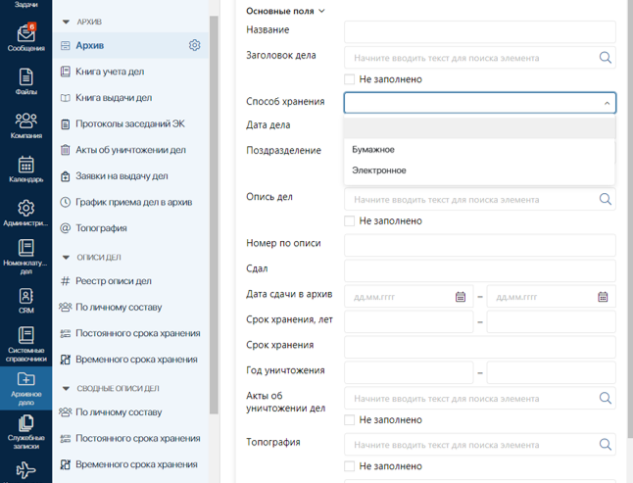This screenshot has width=633, height=483.
Task: Click search magnifier in Заголовок дела field
Action: click(606, 58)
